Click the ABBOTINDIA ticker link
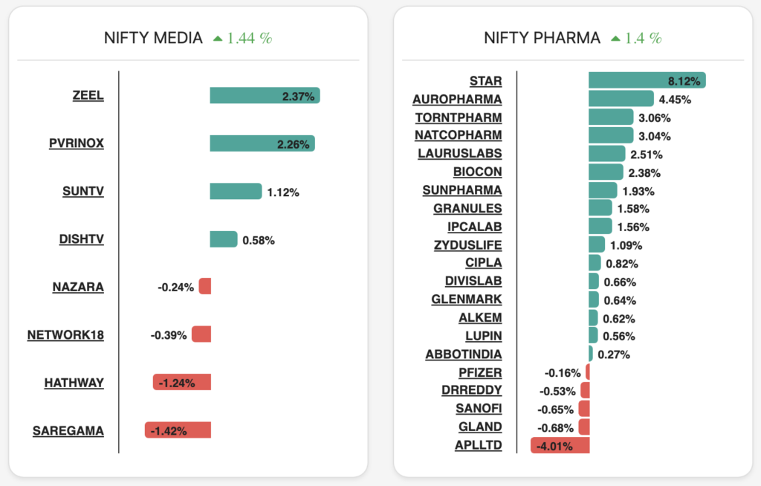This screenshot has width=761, height=486. [463, 354]
